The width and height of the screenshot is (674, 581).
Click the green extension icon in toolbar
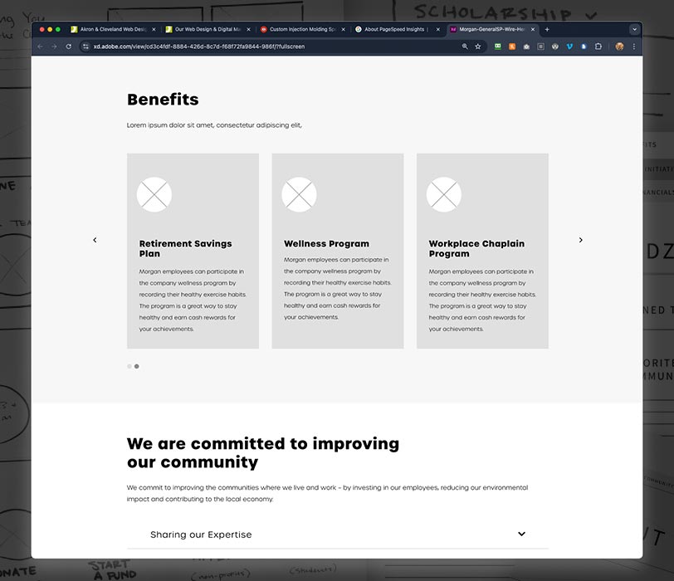pyautogui.click(x=497, y=46)
